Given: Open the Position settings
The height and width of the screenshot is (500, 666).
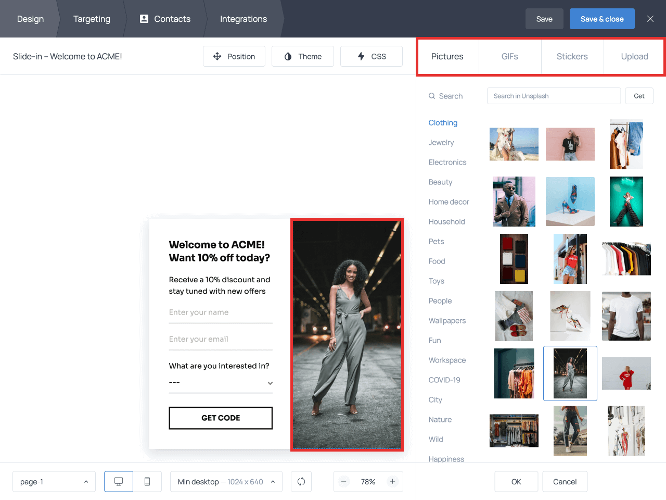Looking at the screenshot, I should pyautogui.click(x=234, y=56).
